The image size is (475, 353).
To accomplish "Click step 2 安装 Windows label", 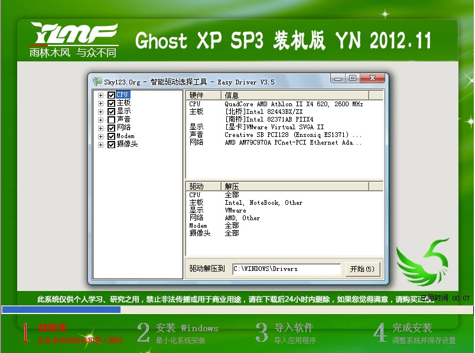I will pos(187,328).
